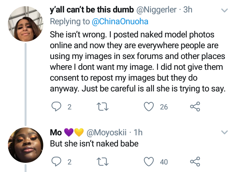236x172 pixels.
Task: View Mo's profile picture
Action: click(x=25, y=145)
